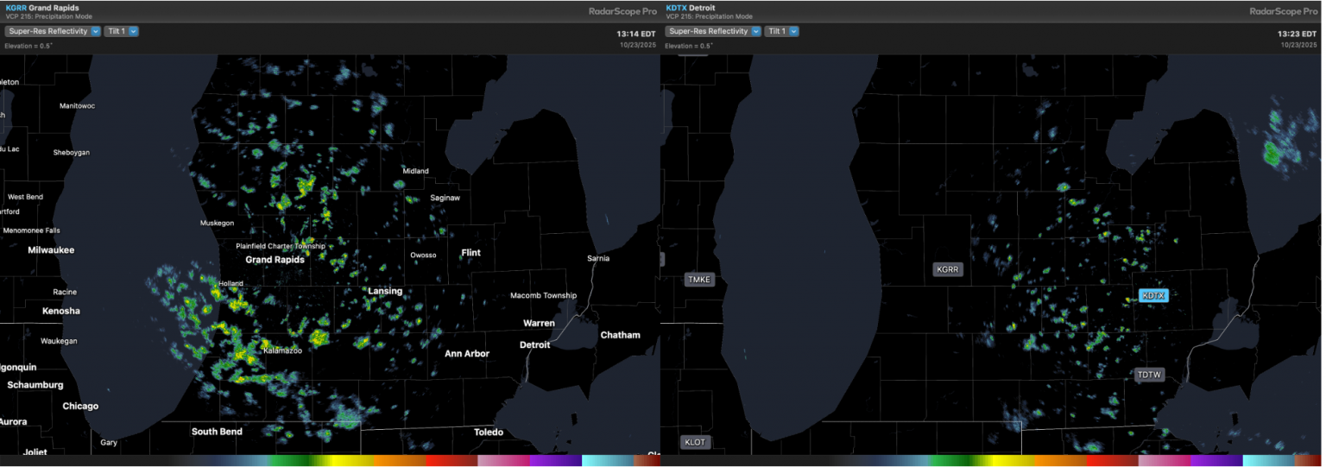Click the red band of the Detroit reflectivity scale
The width and height of the screenshot is (1326, 467).
tap(1109, 461)
